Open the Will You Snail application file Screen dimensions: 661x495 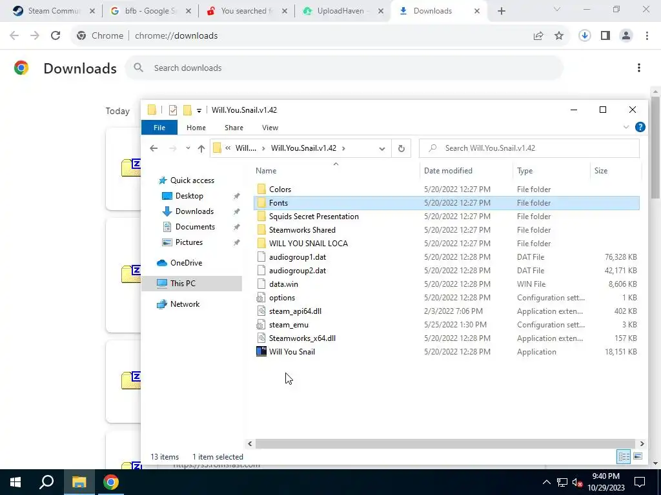[x=292, y=352]
